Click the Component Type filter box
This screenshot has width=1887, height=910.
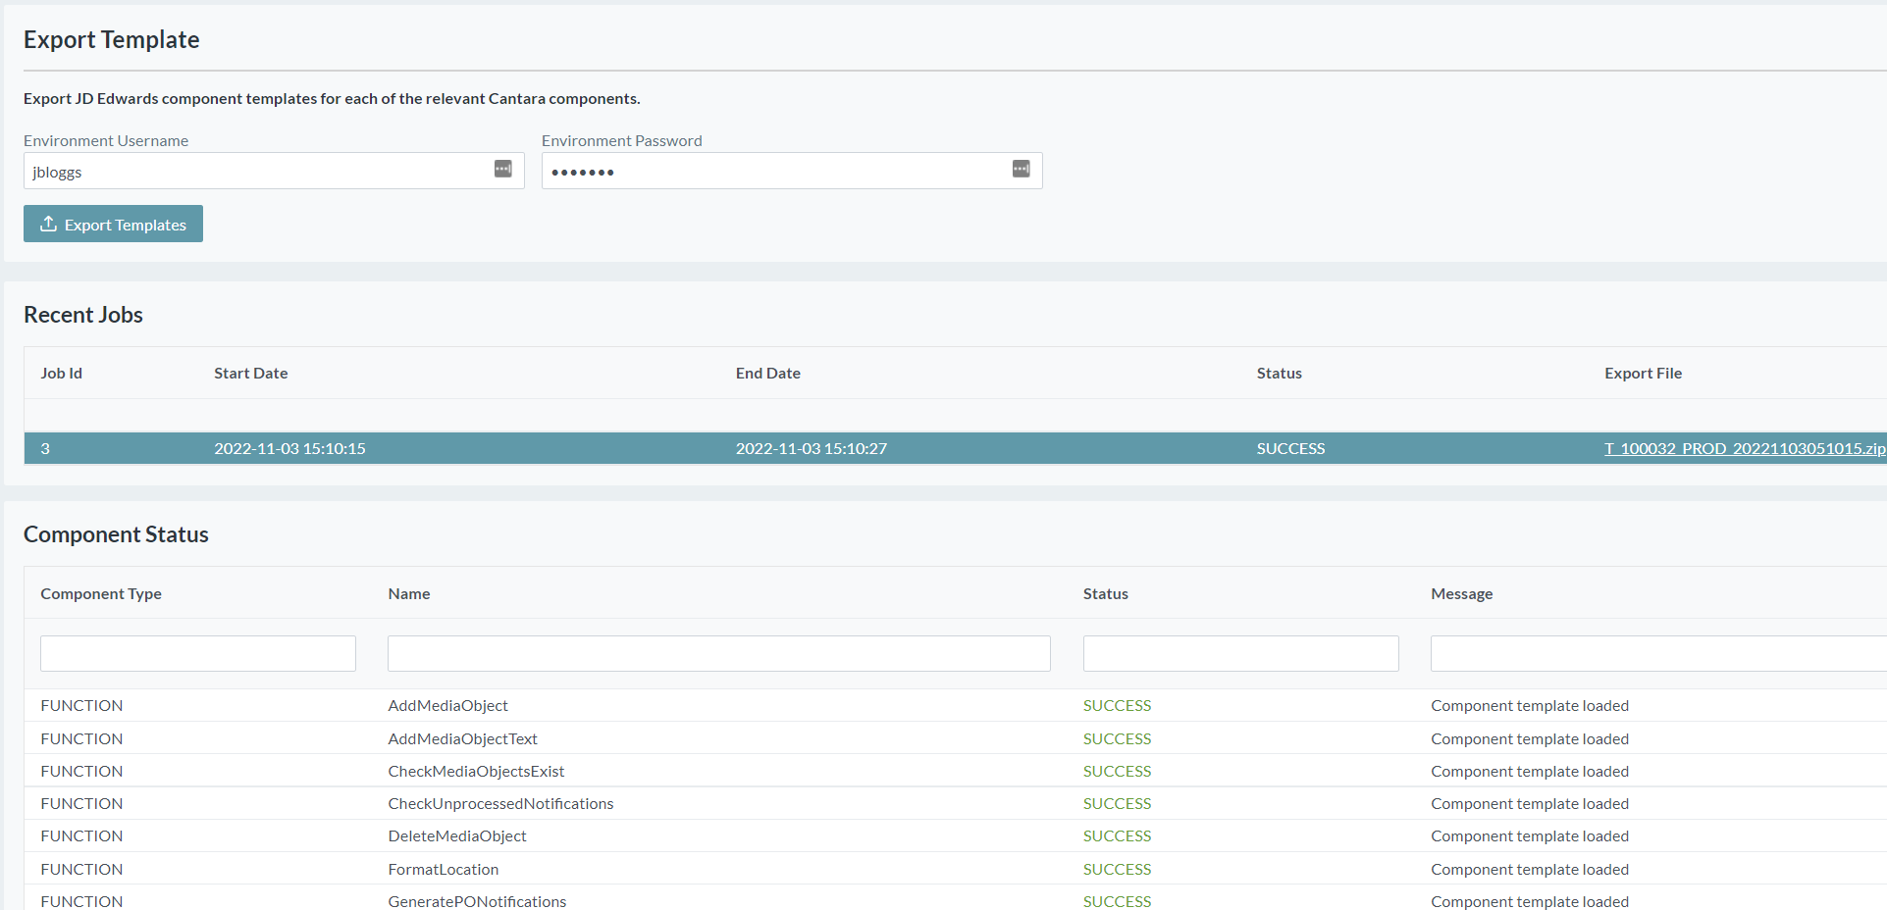[x=197, y=653]
